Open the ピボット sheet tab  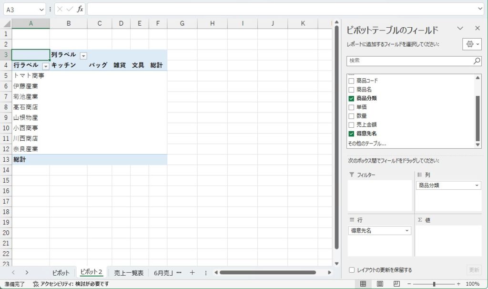tap(61, 273)
